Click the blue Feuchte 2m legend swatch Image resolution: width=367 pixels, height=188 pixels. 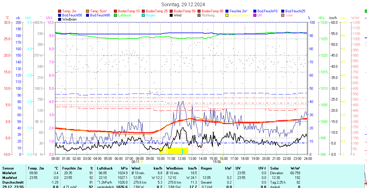pyautogui.click(x=227, y=11)
